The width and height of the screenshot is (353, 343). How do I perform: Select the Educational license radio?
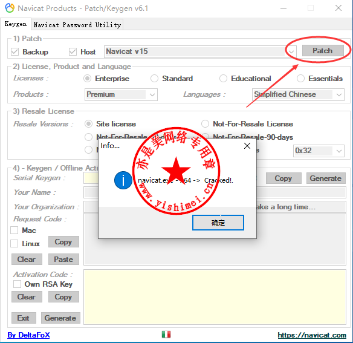(223, 79)
